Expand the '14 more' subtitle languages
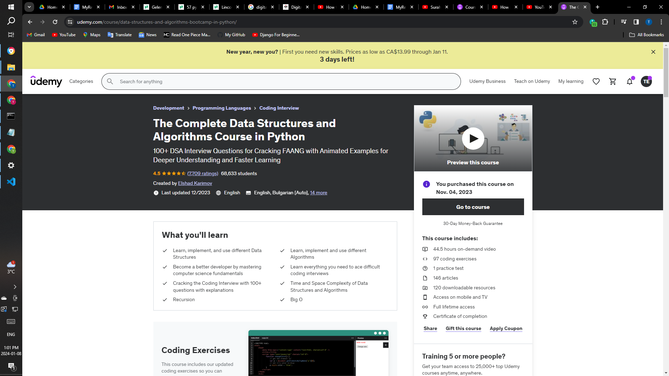The height and width of the screenshot is (376, 669). (318, 193)
